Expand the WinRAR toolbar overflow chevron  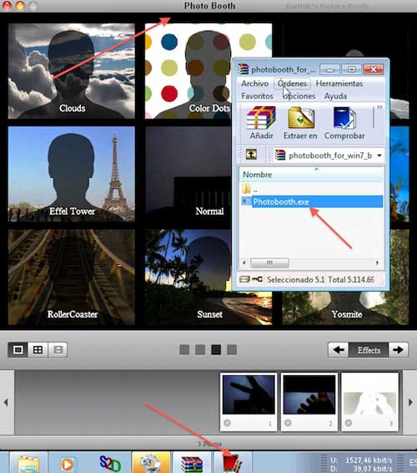click(x=379, y=107)
